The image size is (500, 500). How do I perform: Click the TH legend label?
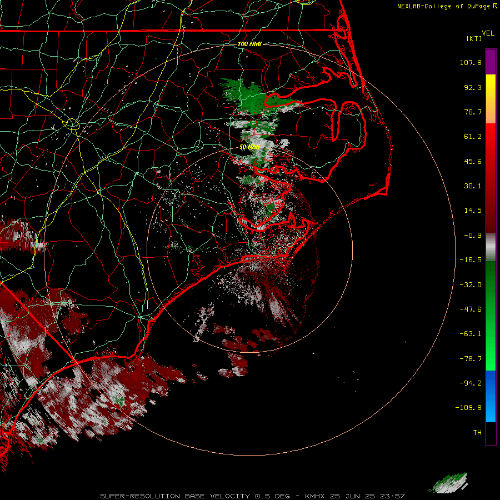pyautogui.click(x=477, y=433)
